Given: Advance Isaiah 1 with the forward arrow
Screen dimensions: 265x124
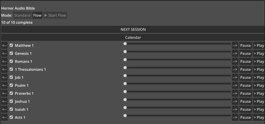Looking at the screenshot, I should point(235,110).
